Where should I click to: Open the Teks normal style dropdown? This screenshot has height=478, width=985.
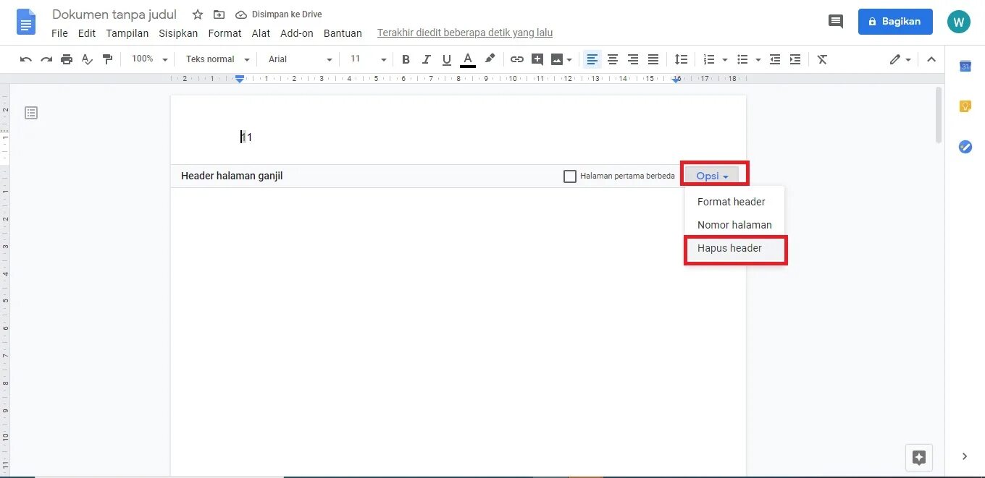point(217,59)
